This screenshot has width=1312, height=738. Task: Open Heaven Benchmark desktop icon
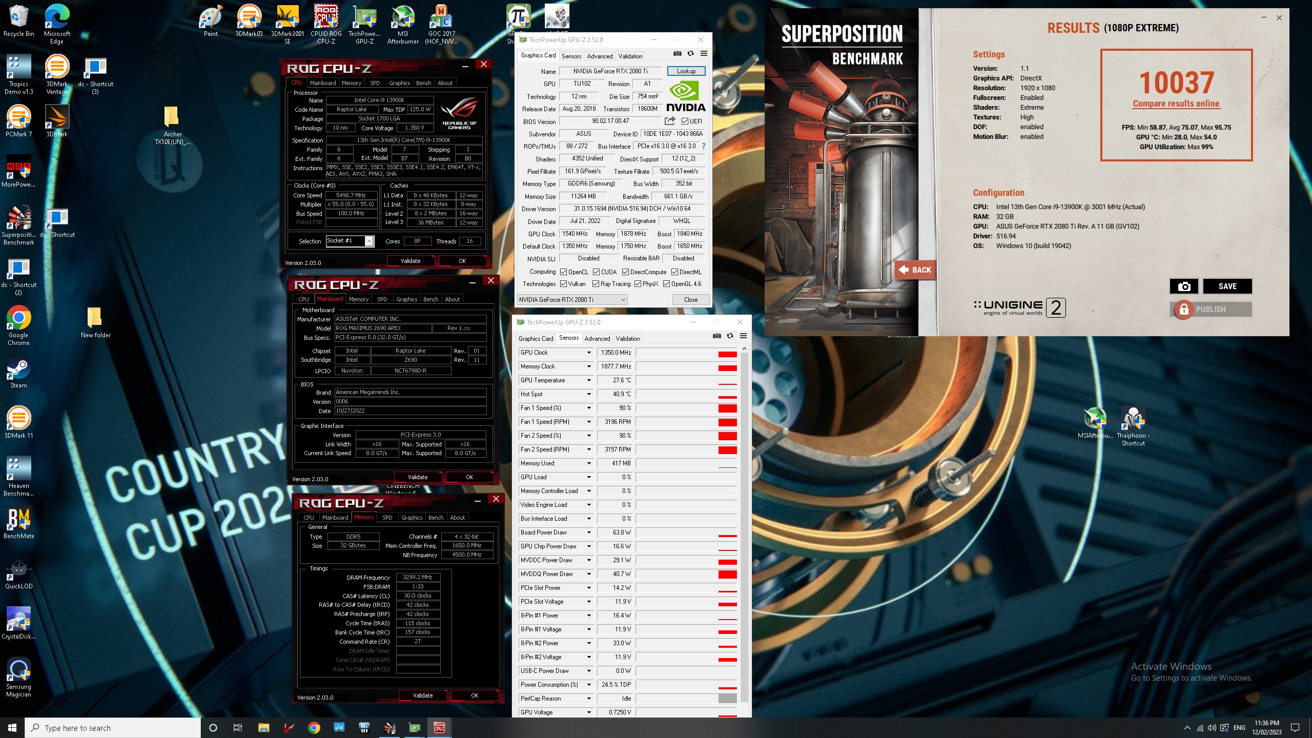tap(18, 476)
